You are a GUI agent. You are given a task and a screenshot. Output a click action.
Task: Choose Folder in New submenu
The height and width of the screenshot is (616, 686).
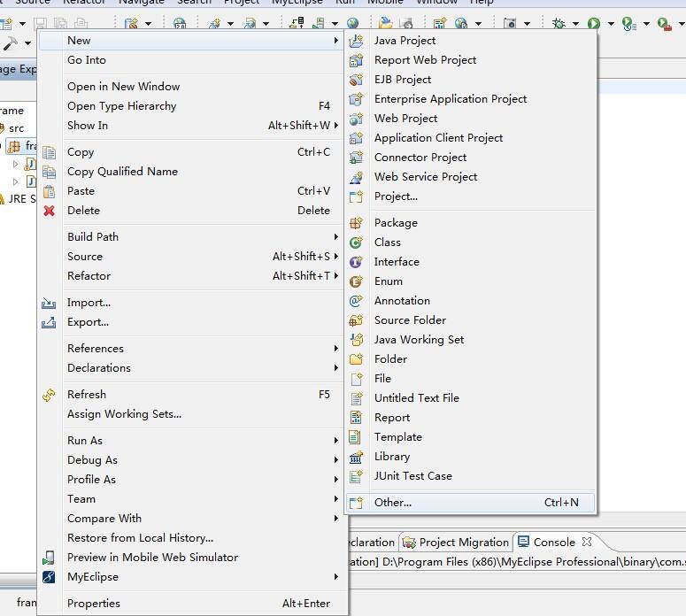pyautogui.click(x=470, y=359)
